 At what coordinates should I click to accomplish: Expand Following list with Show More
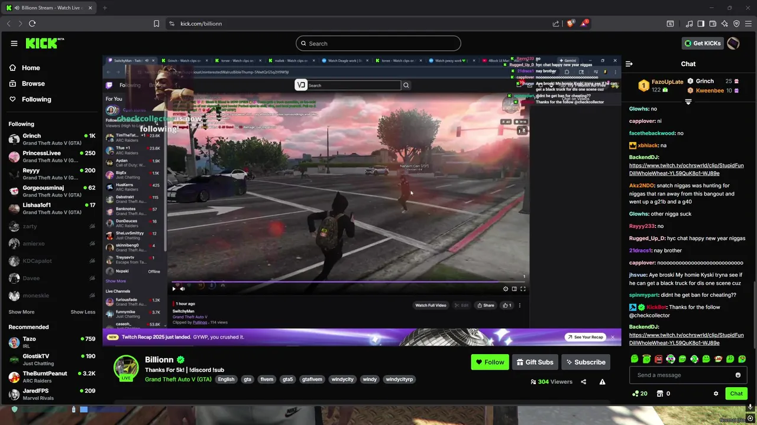[21, 312]
